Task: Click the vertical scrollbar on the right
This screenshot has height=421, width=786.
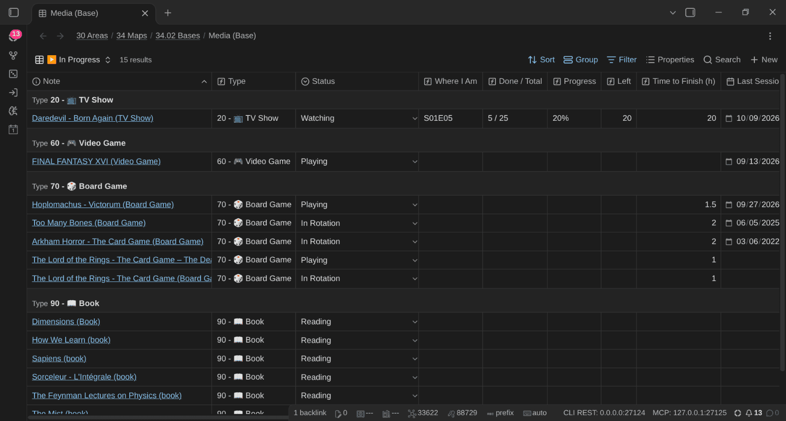Action: coord(783,222)
